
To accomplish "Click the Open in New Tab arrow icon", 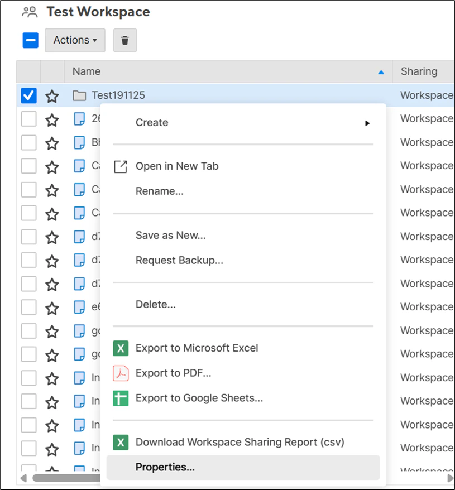I will (121, 166).
